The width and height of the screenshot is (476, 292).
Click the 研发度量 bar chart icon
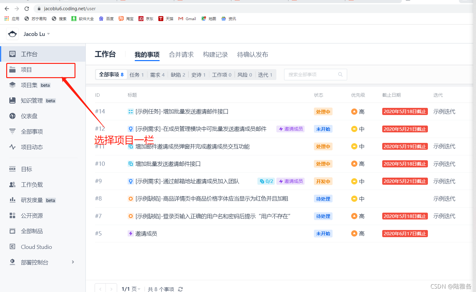click(12, 200)
